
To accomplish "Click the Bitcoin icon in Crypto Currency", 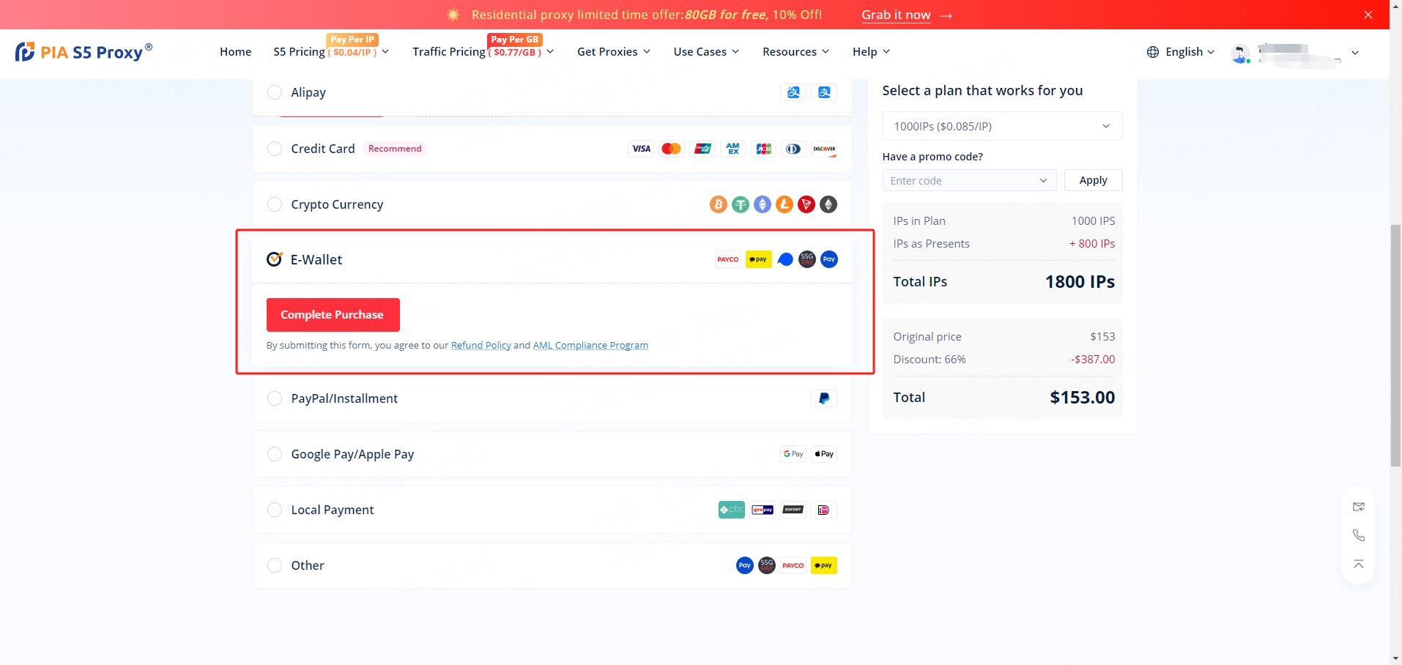I will tap(718, 204).
